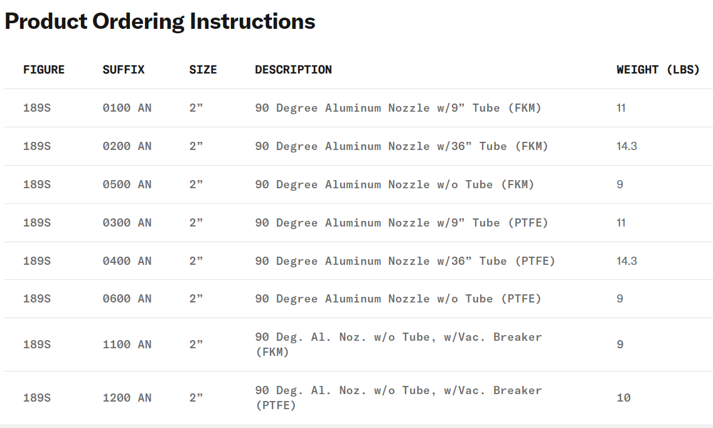Select the Vac. Breaker (PTFE) description
The width and height of the screenshot is (713, 428).
click(398, 398)
